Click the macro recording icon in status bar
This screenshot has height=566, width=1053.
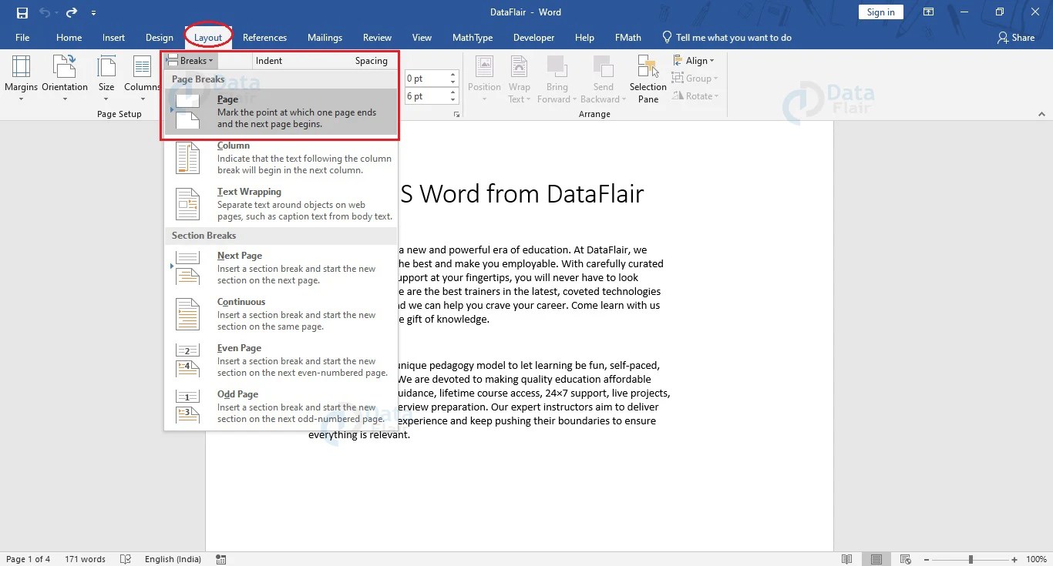point(221,559)
